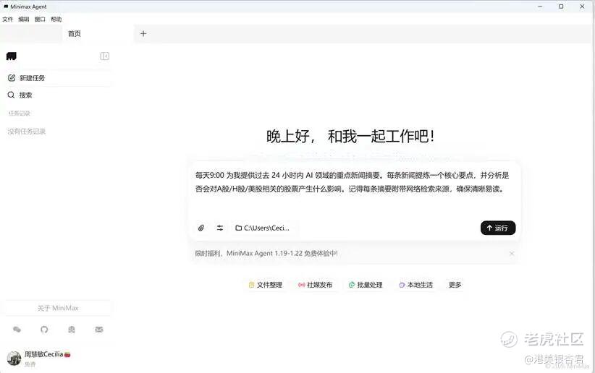Click the attachment paperclip icon
The width and height of the screenshot is (595, 373).
pos(201,228)
